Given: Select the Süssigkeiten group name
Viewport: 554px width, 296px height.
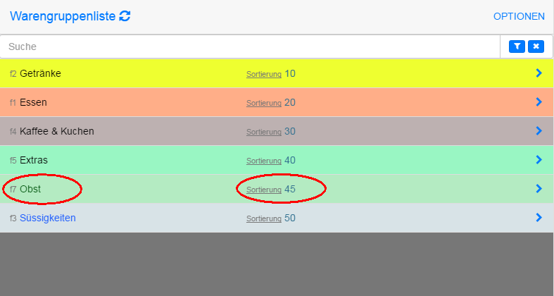Looking at the screenshot, I should (x=47, y=218).
